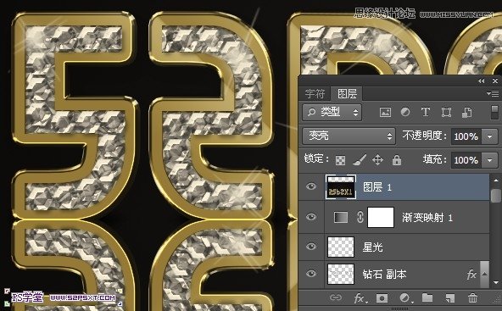Select the 图层 1 layer thumbnail

click(341, 187)
